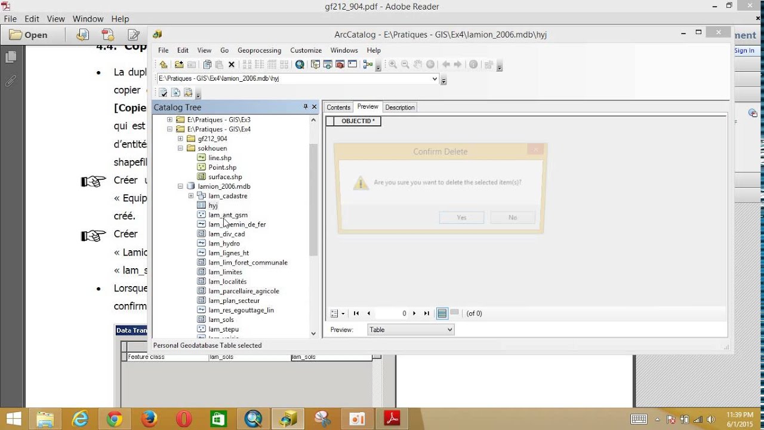
Task: Open the Search window icon
Action: (300, 64)
